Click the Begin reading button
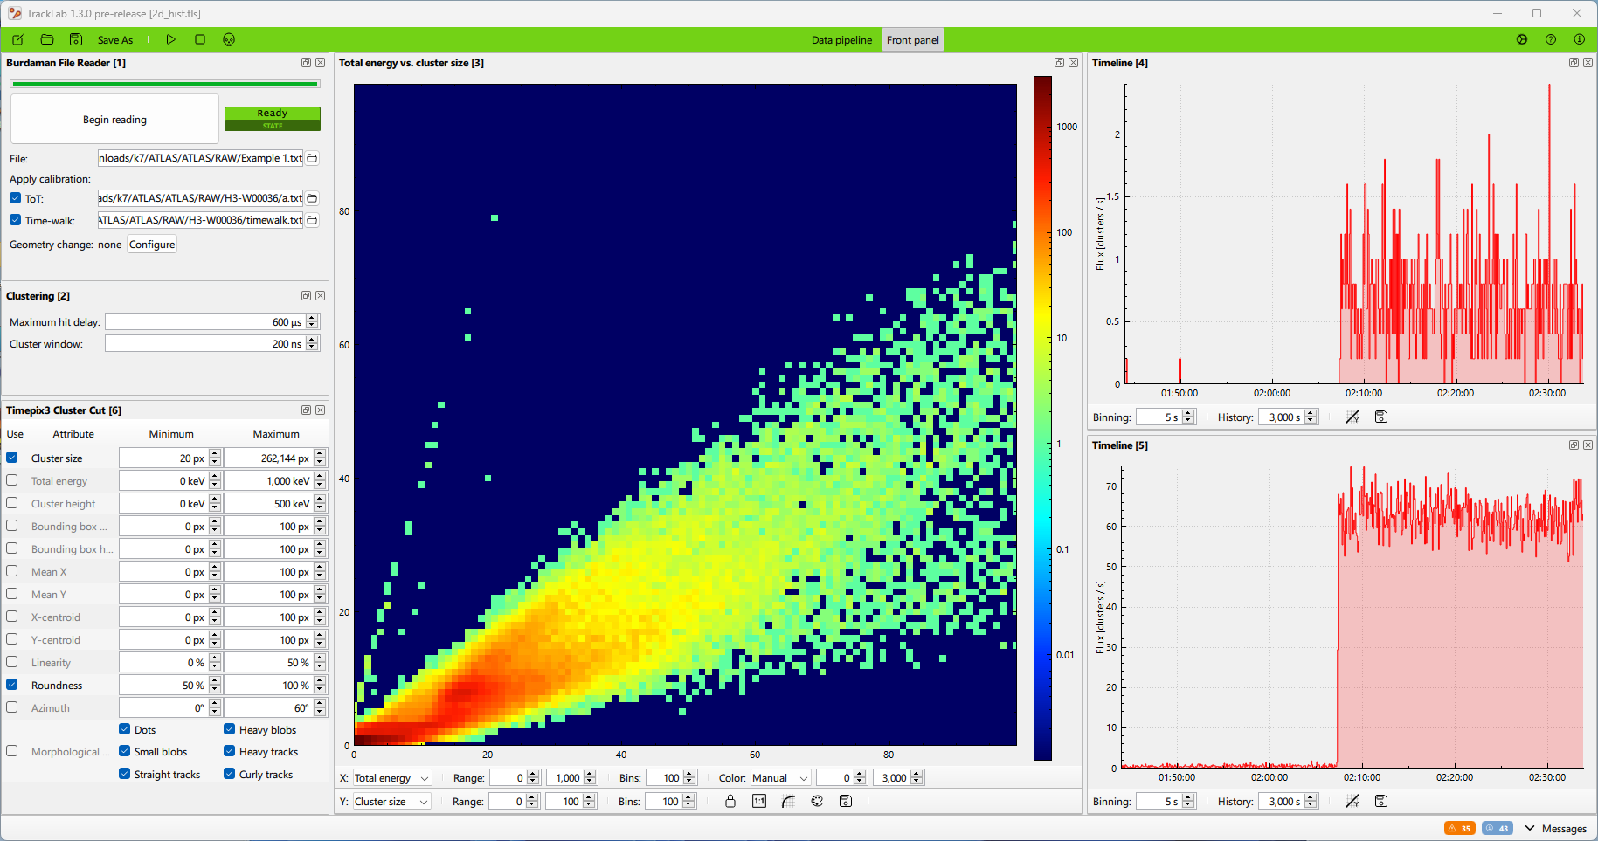Image resolution: width=1598 pixels, height=841 pixels. (x=114, y=120)
